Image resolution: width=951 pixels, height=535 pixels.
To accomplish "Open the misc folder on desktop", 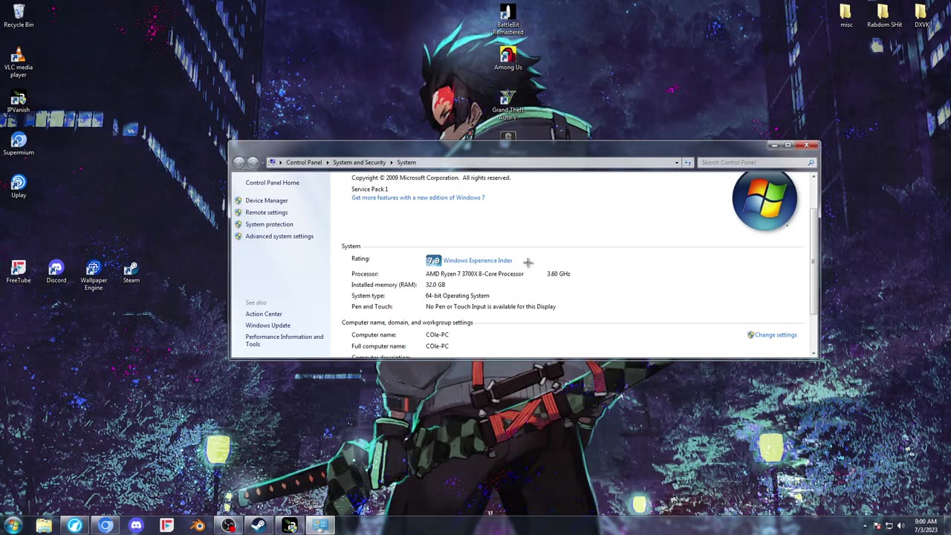I will pos(846,16).
